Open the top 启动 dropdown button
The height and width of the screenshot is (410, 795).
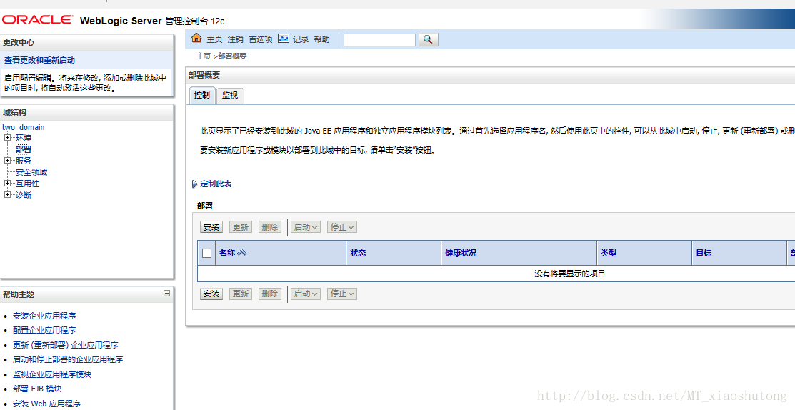pos(305,227)
